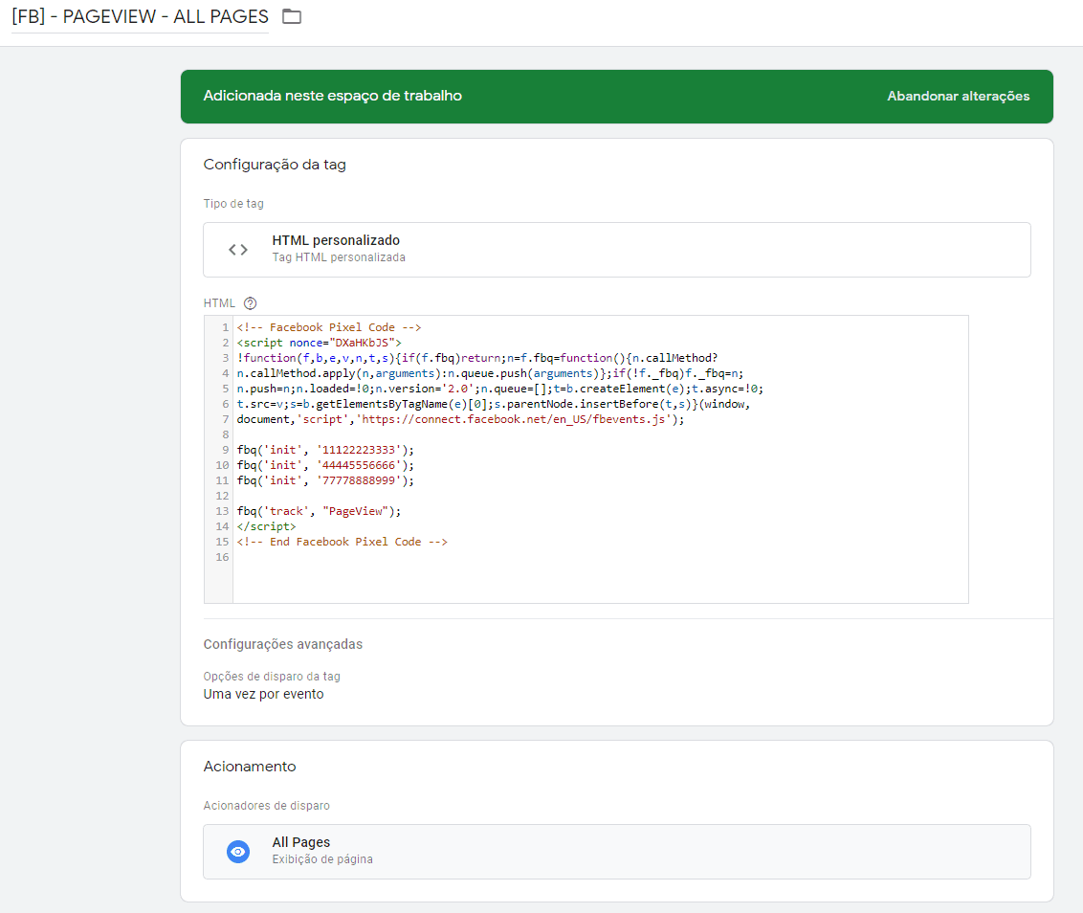Click the folder icon beside the tag name
Viewport: 1083px width, 913px height.
tap(292, 17)
